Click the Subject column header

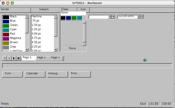pos(46,10)
